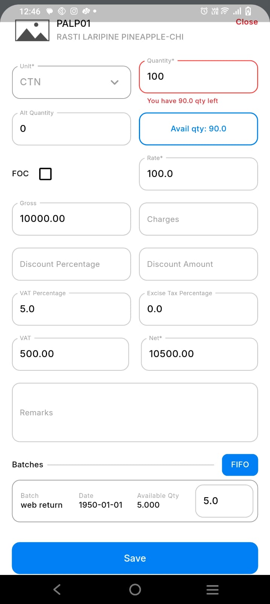
Task: Edit the web return batch quantity field
Action: click(x=224, y=501)
